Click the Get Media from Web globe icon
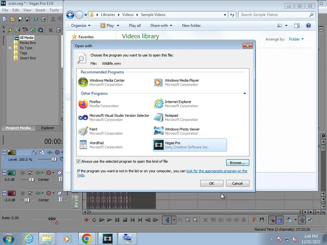Viewport: 327px width, 245px height. pyautogui.click(x=41, y=30)
